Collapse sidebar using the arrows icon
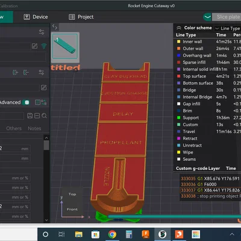 (55, 27)
